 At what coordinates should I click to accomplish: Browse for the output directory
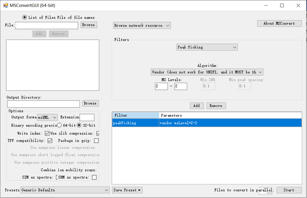[x=90, y=103]
